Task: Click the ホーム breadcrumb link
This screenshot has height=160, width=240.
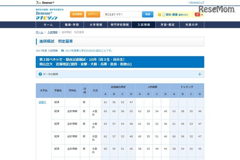Action: pos(39,32)
